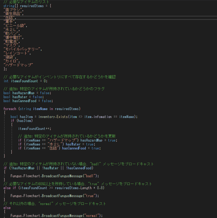Click the "ビニール袋" string literal
This screenshot has width=217, height=218.
coord(15,26)
